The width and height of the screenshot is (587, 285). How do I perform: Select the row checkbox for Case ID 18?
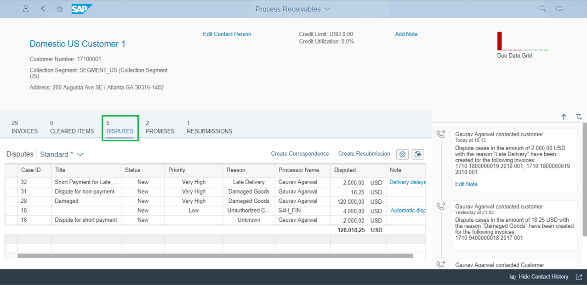pos(11,210)
